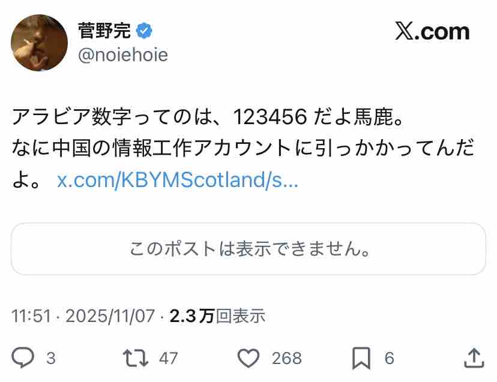The height and width of the screenshot is (382, 497).
Task: Click the 2025/11/07 date
Action: 110,316
